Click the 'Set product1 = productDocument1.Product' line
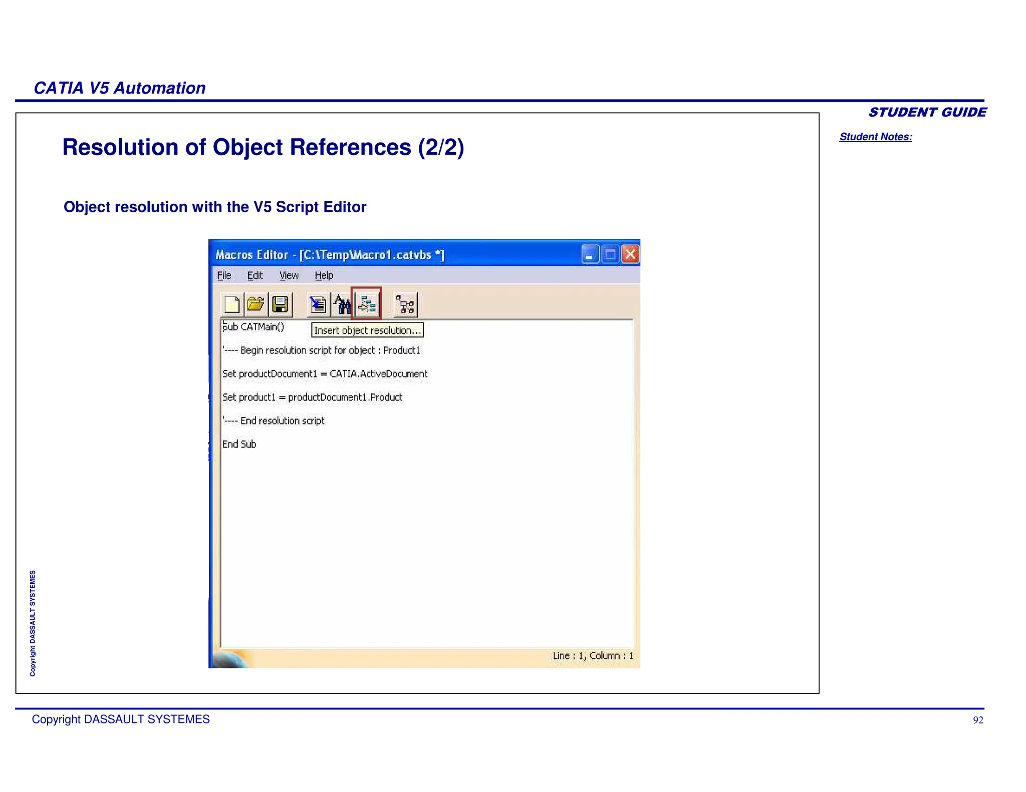 click(x=313, y=398)
